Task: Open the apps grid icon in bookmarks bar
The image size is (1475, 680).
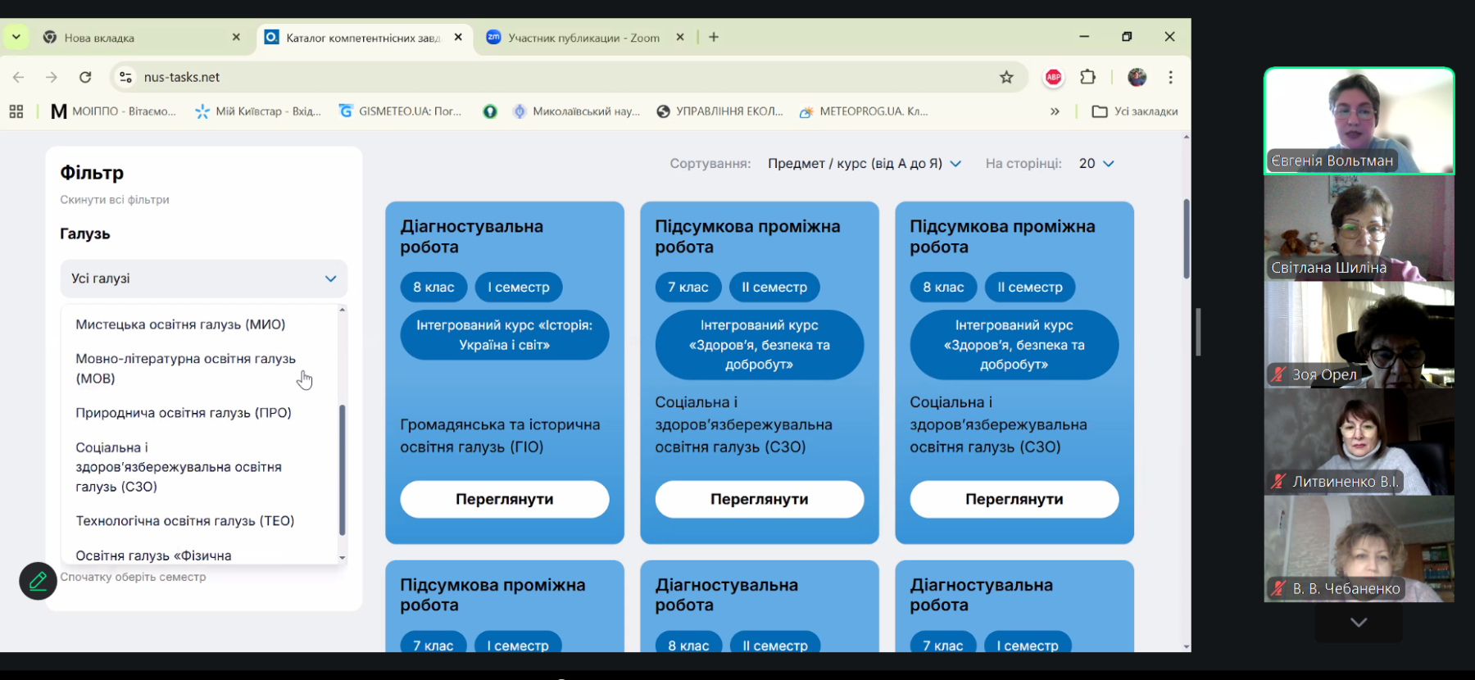Action: pos(16,111)
